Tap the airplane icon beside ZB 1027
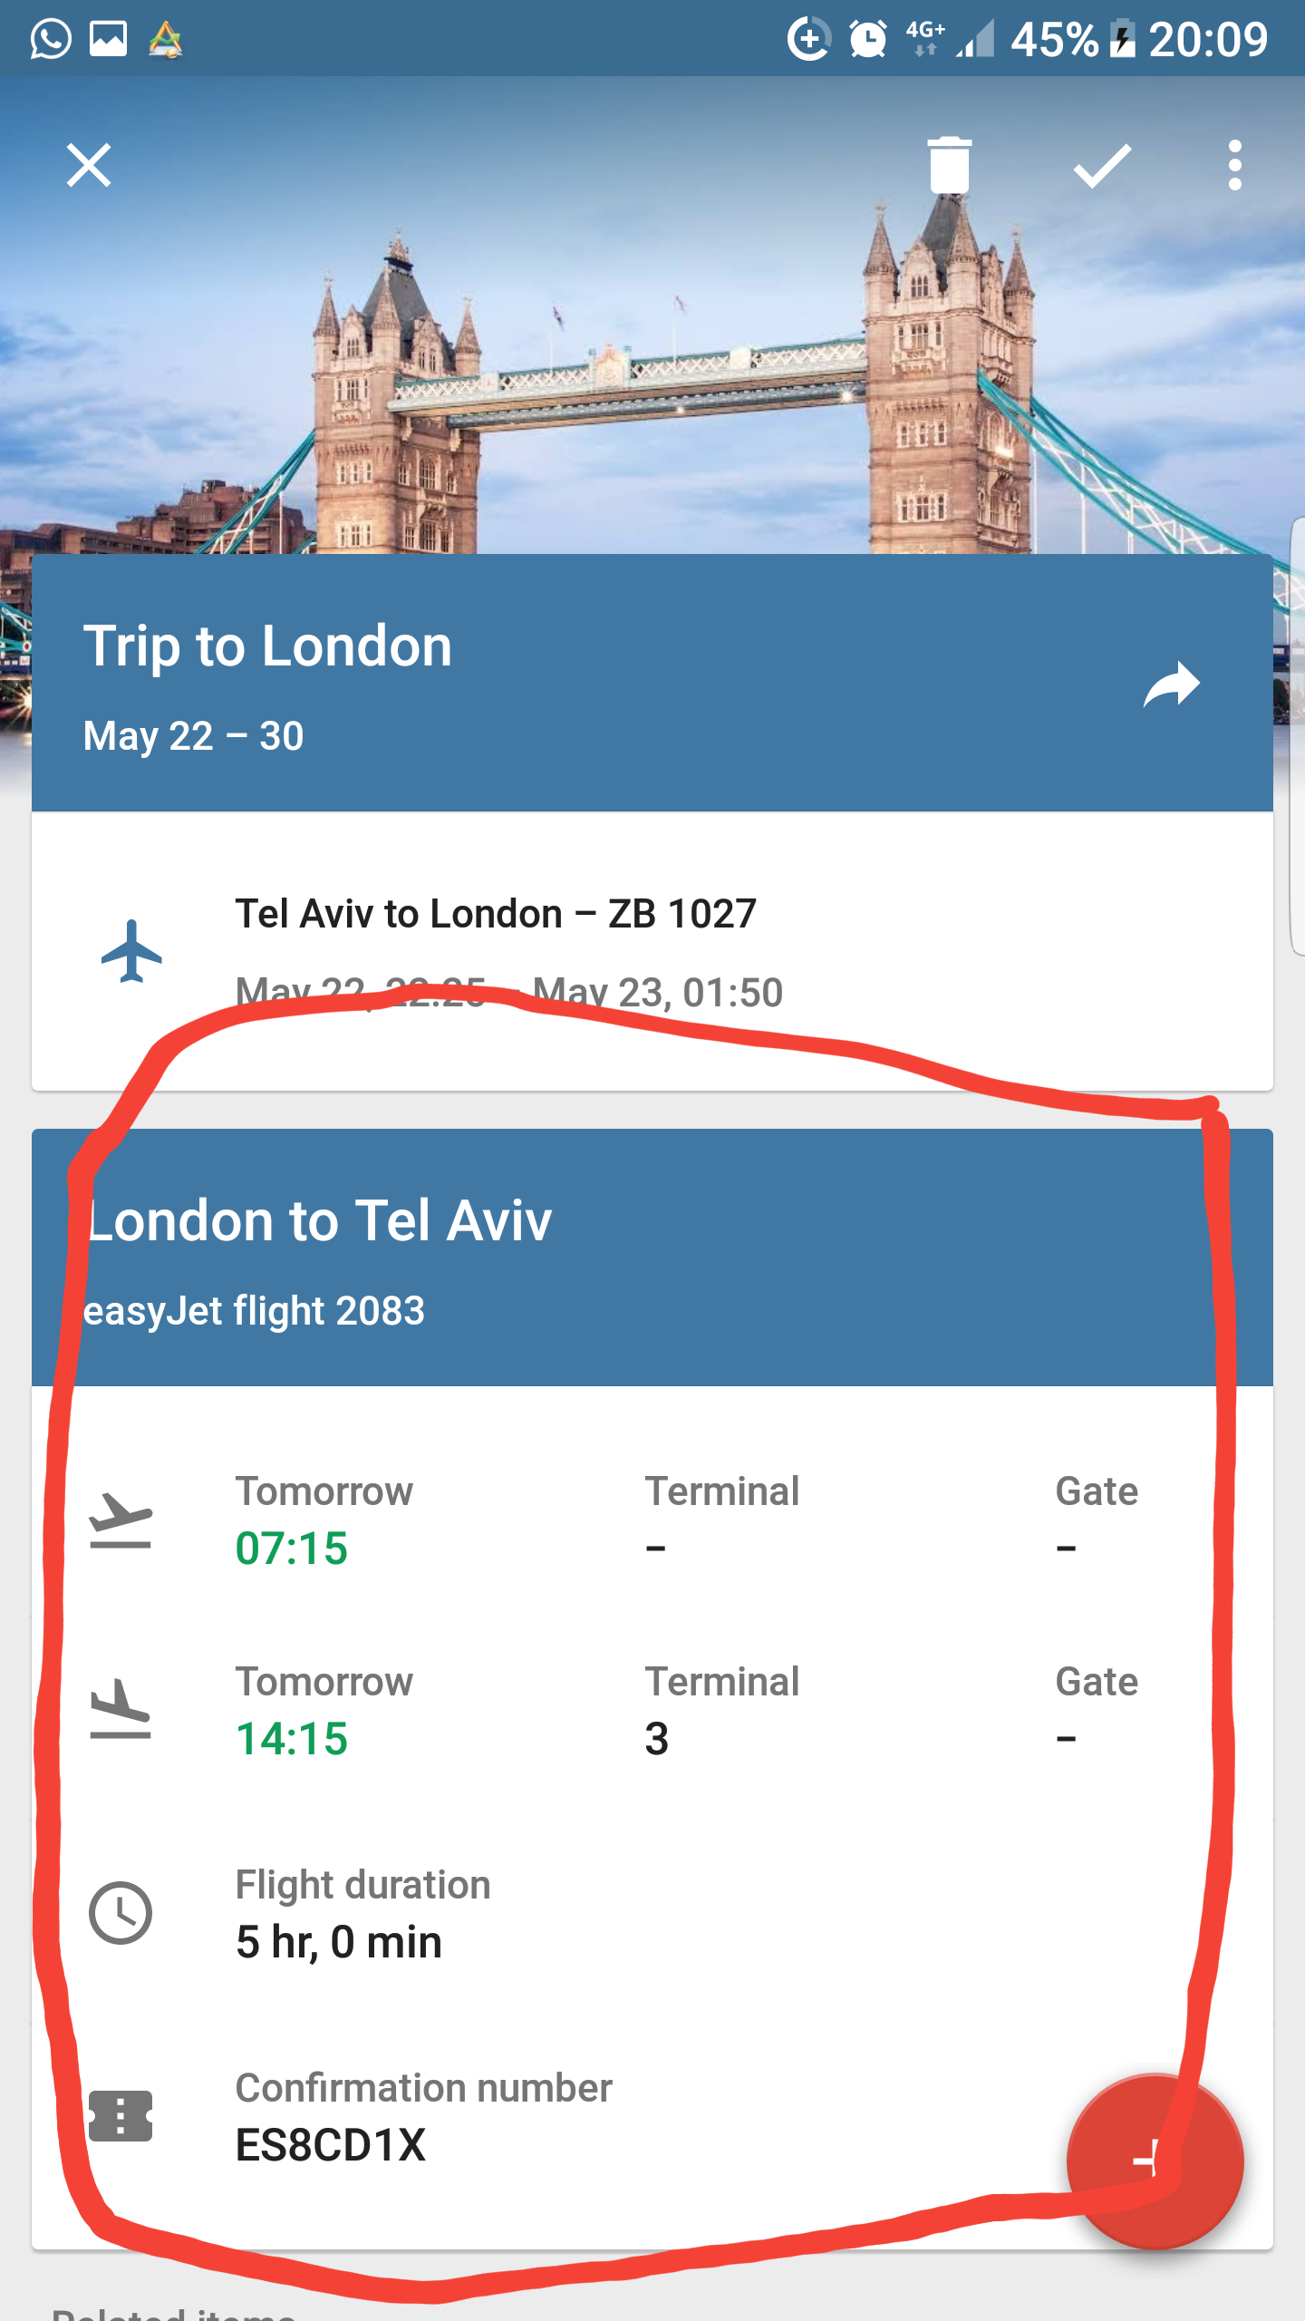The image size is (1305, 2321). [131, 951]
